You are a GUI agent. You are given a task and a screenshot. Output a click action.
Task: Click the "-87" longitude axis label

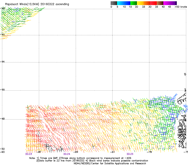click(x=39, y=152)
